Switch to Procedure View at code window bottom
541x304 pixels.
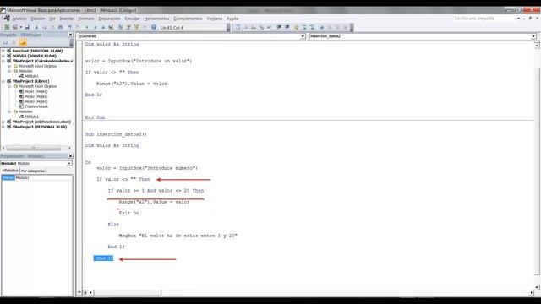[79, 293]
